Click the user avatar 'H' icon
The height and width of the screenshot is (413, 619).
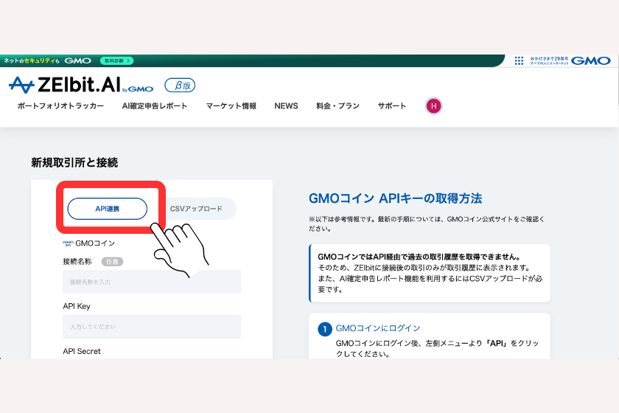(x=434, y=106)
